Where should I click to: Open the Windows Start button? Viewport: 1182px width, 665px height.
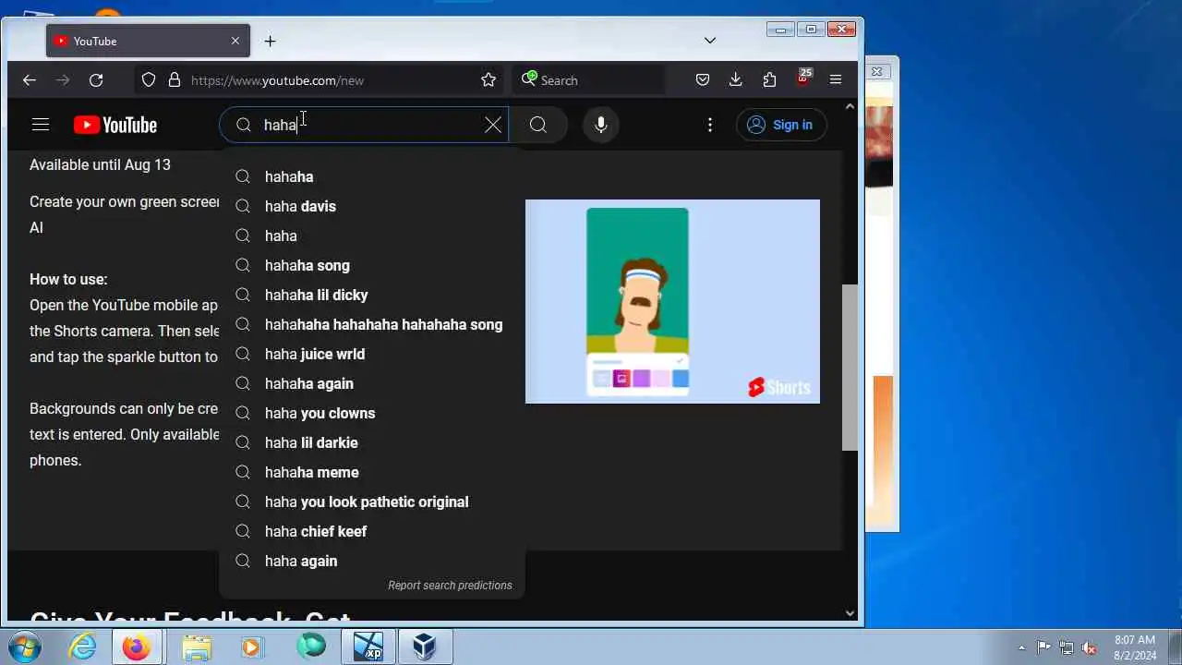click(x=25, y=647)
